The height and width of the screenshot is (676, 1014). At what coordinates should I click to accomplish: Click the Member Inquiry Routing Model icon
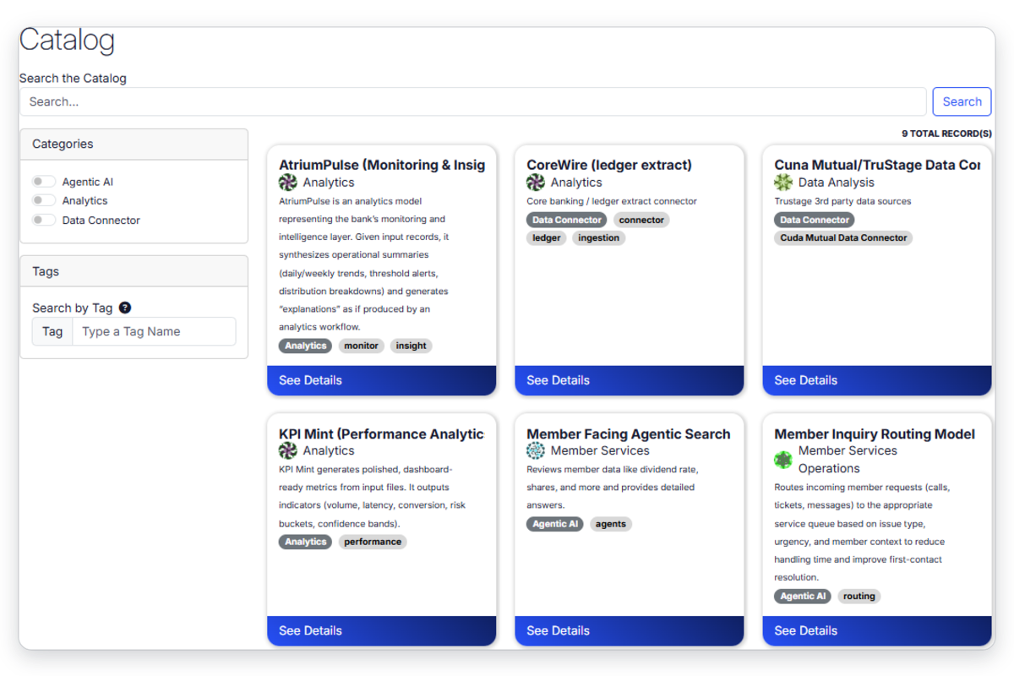(783, 460)
